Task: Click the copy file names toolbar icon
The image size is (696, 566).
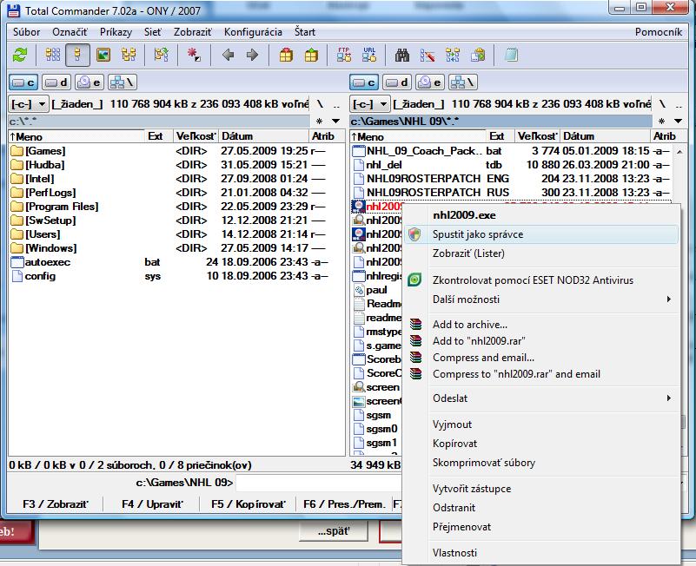Action: pos(478,55)
